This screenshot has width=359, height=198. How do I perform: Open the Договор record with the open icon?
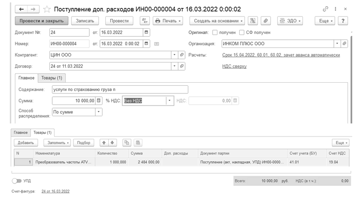pos(182,66)
